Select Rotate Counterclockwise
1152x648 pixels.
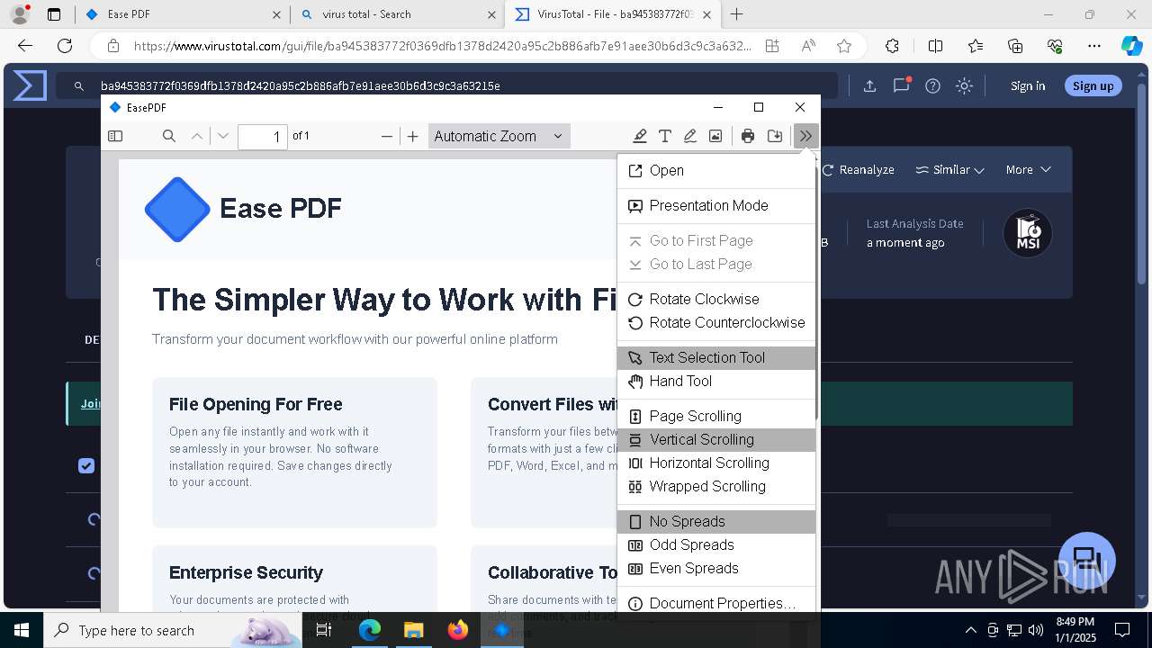coord(716,322)
